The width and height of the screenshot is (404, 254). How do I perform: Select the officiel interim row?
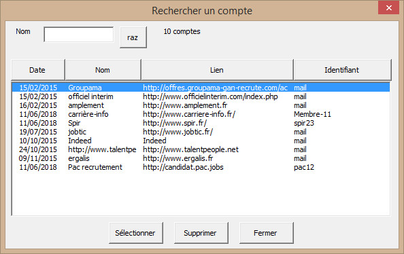coord(201,96)
